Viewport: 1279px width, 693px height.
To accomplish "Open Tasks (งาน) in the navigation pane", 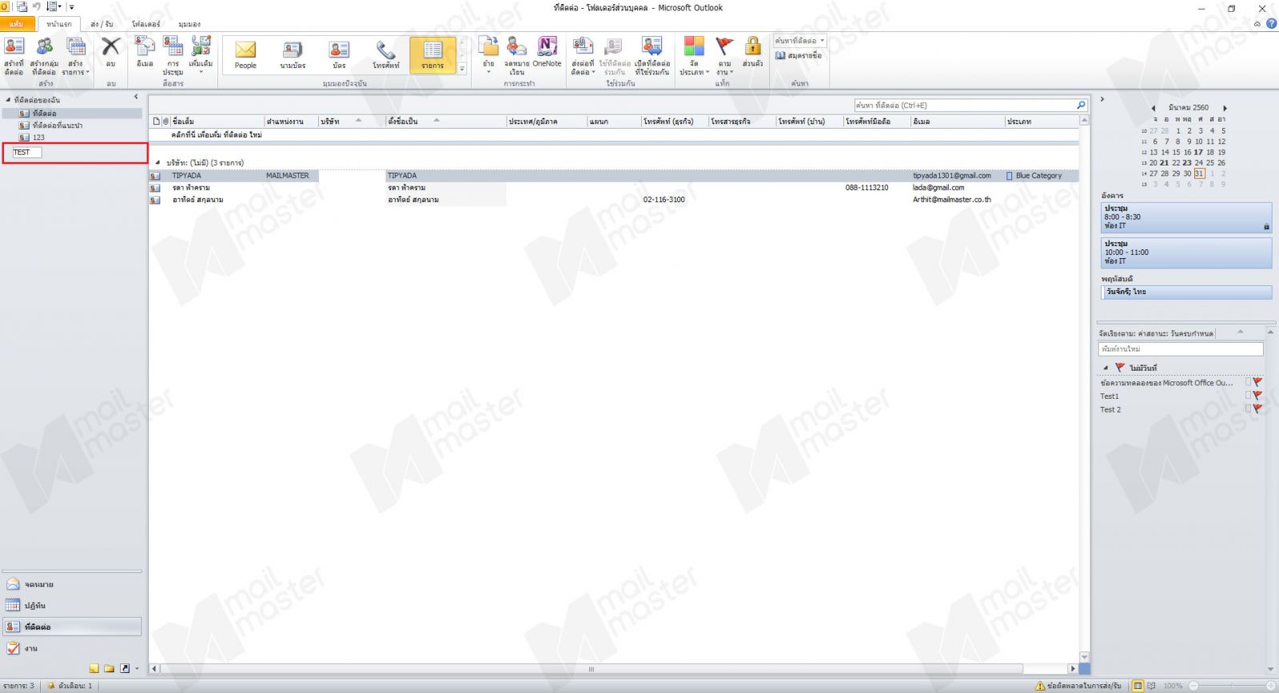I will 72,648.
